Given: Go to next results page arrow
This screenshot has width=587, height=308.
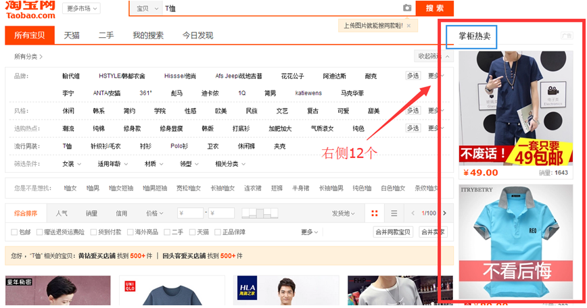Looking at the screenshot, I should click(445, 213).
